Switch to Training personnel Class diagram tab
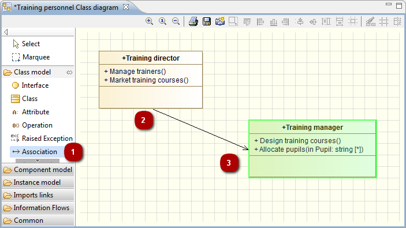The width and height of the screenshot is (406, 228). [66, 8]
